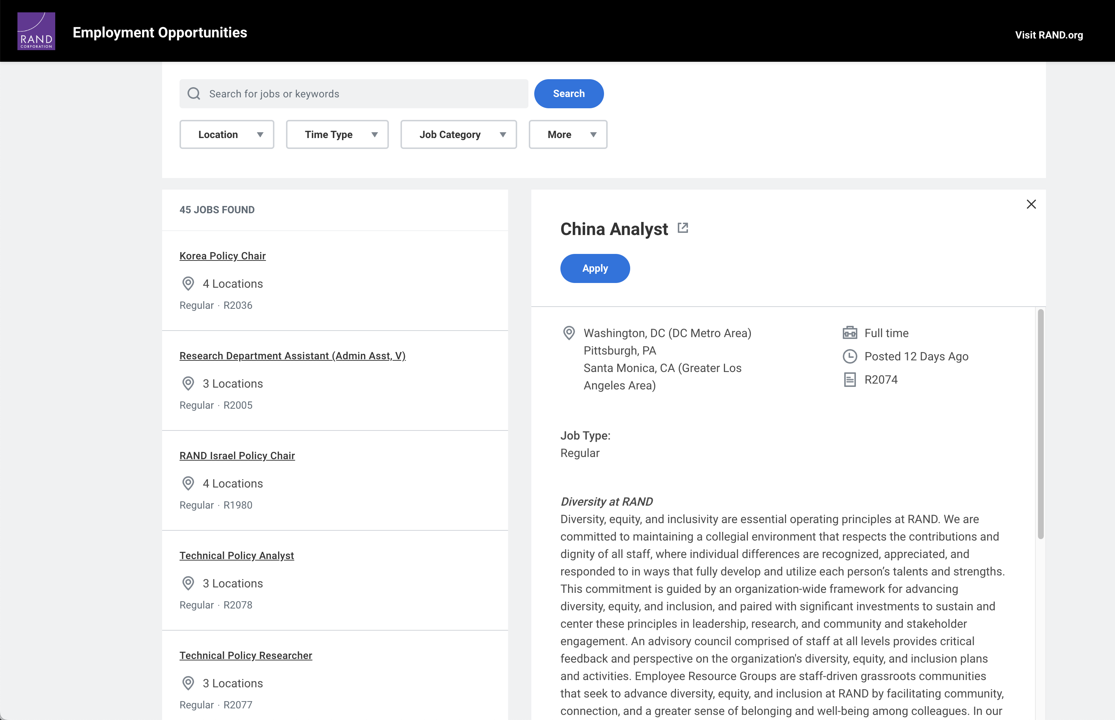This screenshot has width=1115, height=720.
Task: Click Washington, DC (DC Metro Area) location text
Action: (667, 333)
